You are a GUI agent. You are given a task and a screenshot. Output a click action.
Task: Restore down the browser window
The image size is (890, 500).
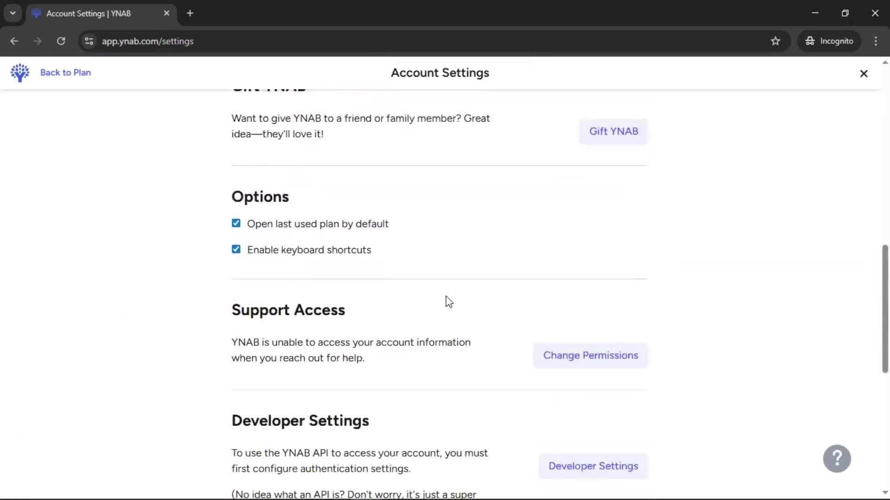click(x=845, y=13)
